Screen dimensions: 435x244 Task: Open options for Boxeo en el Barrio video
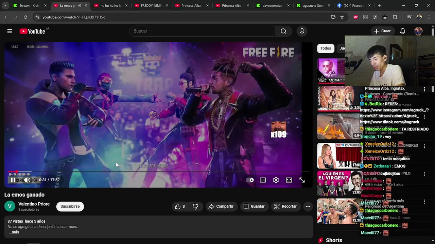pyautogui.click(x=424, y=202)
